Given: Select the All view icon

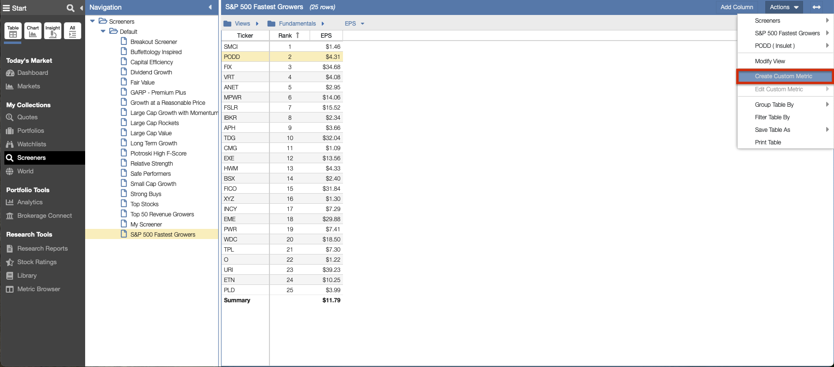Looking at the screenshot, I should point(73,31).
